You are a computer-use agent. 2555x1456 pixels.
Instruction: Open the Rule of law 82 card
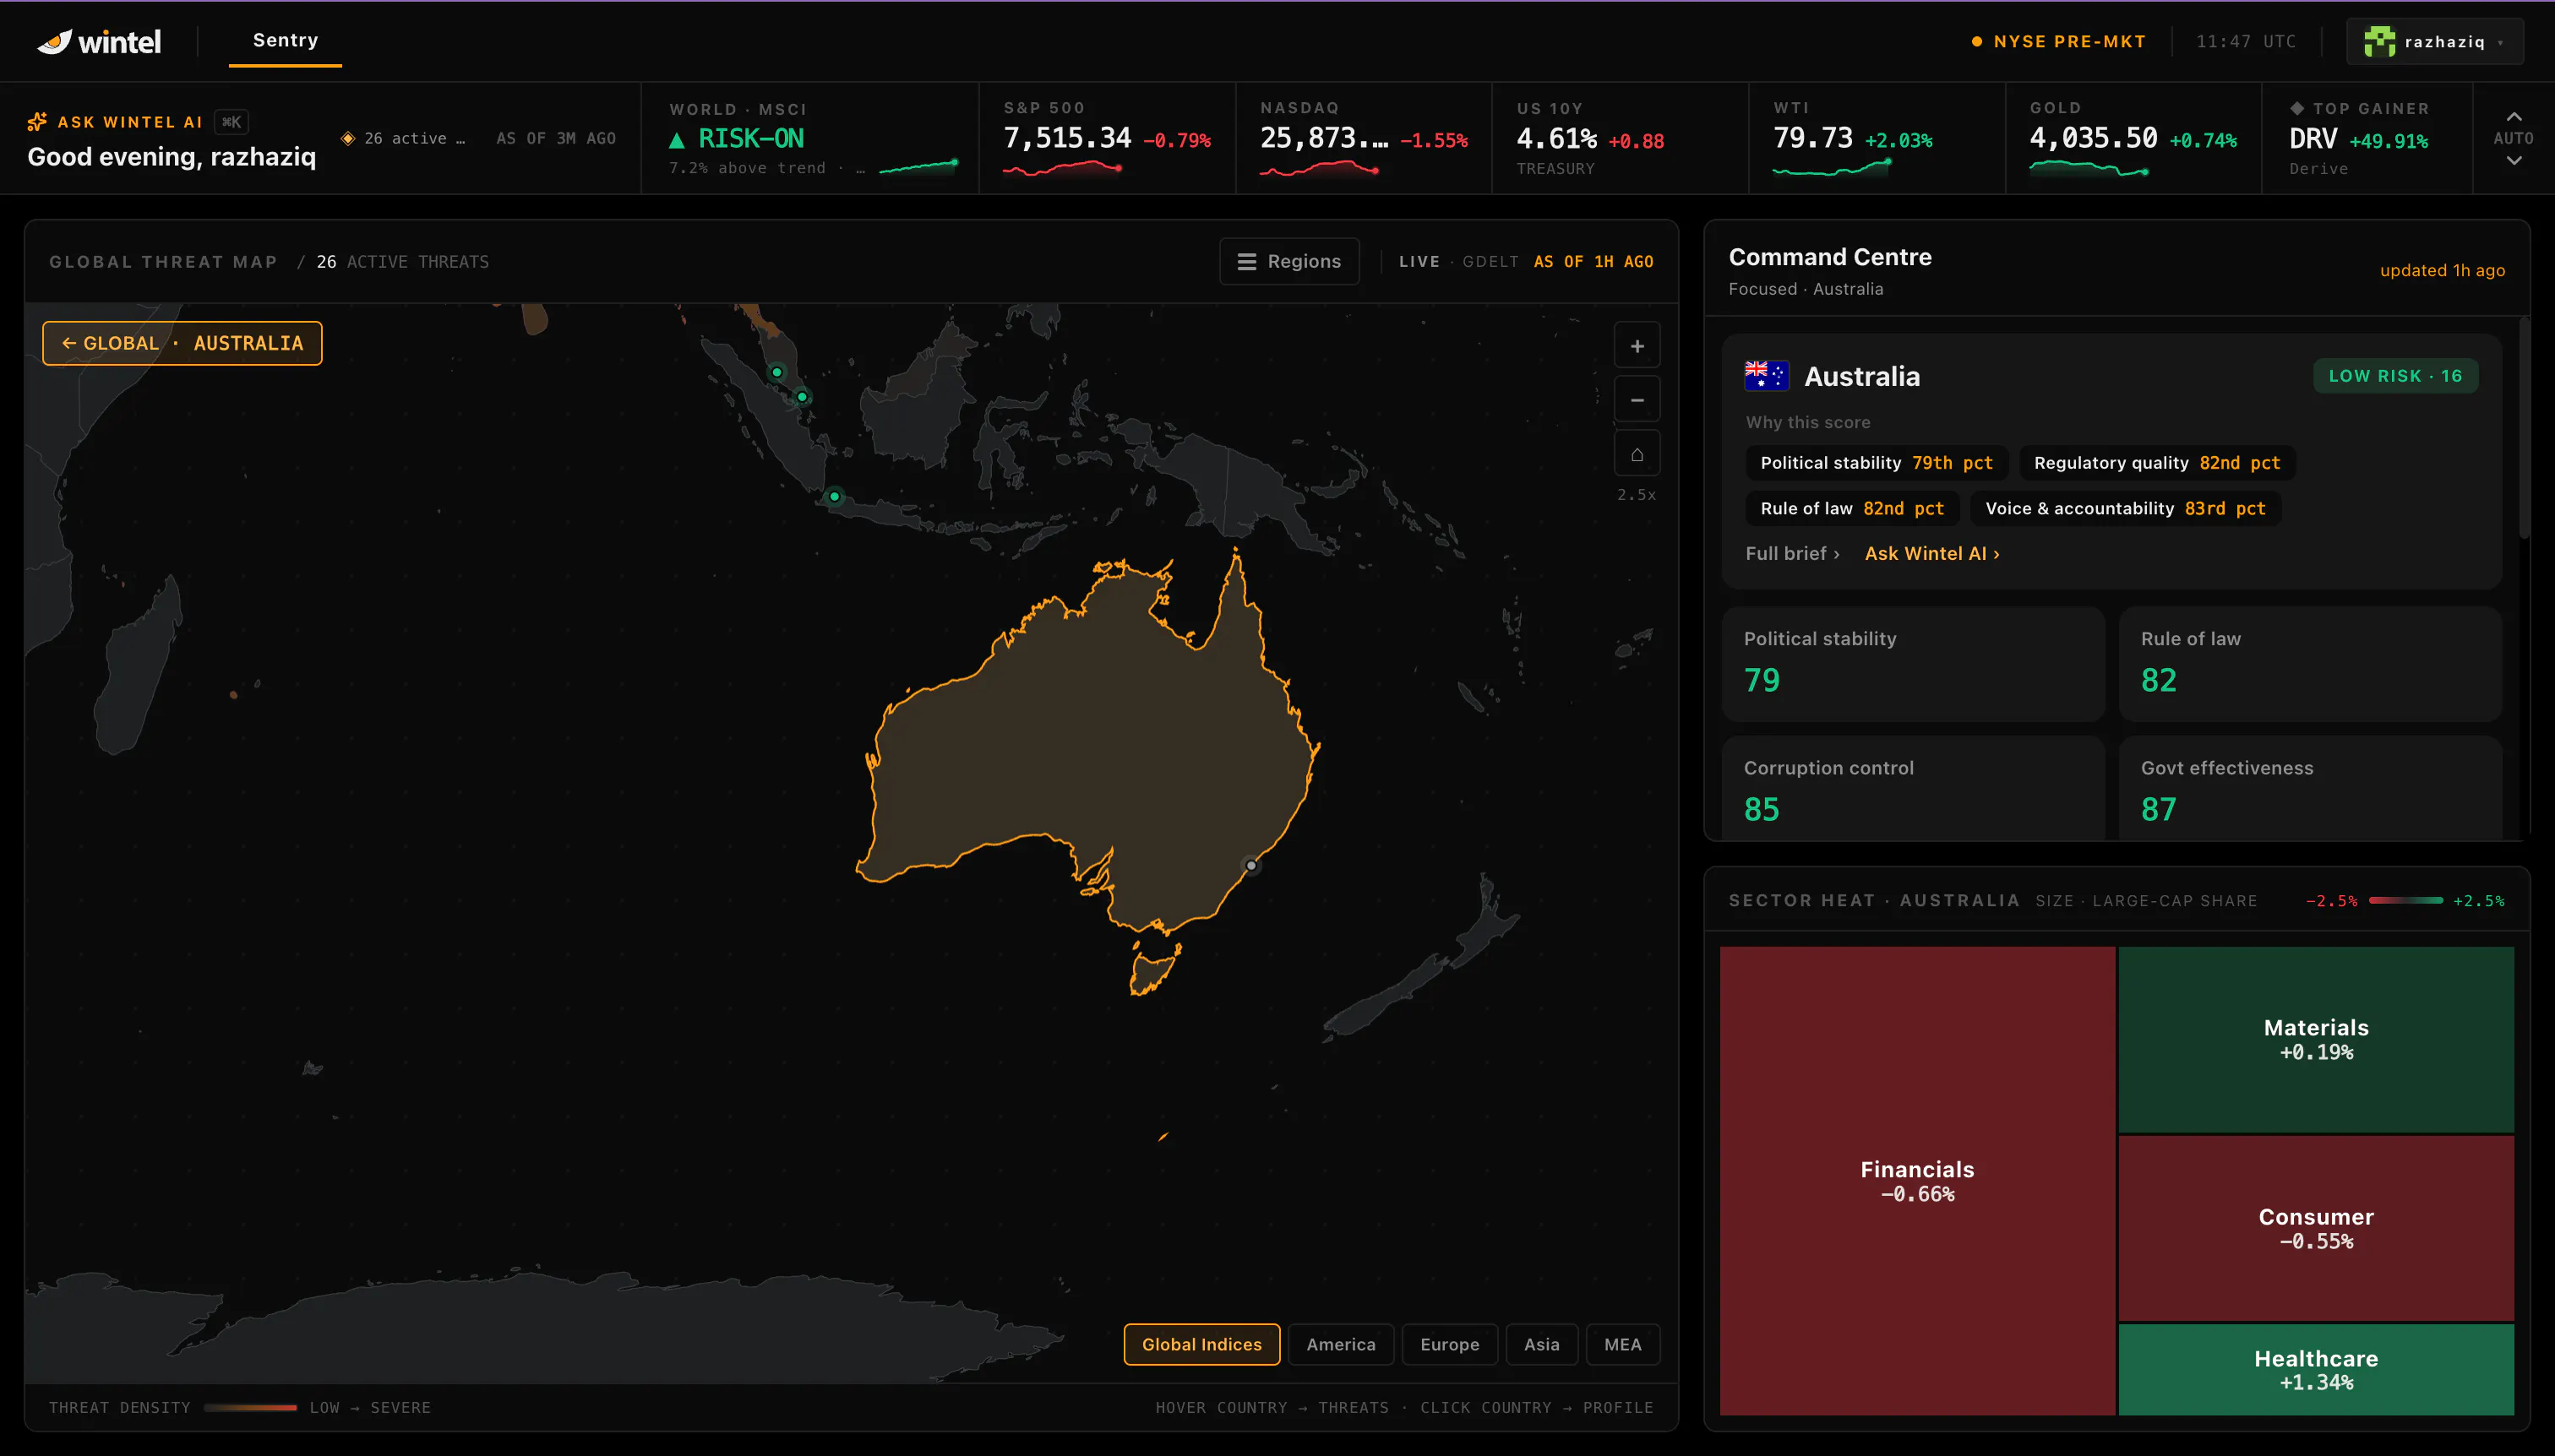[2310, 664]
